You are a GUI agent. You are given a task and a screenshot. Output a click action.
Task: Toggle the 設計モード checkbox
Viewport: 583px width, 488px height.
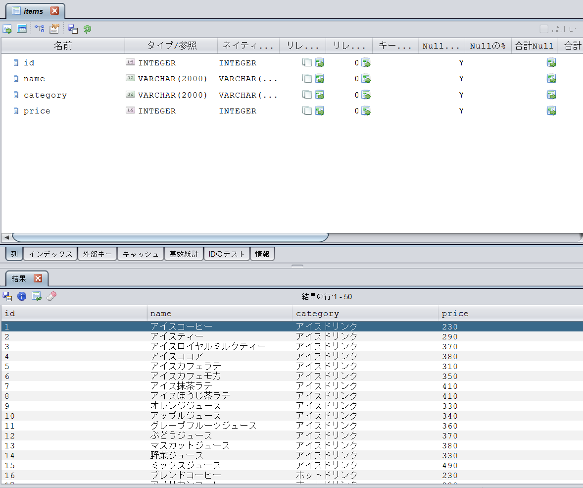click(x=544, y=29)
